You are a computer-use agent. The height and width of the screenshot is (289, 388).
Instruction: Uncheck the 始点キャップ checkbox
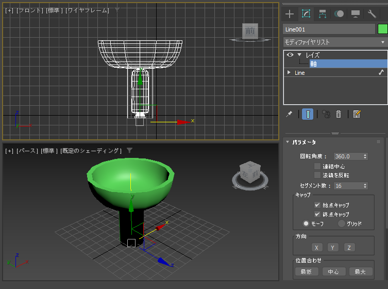click(x=317, y=205)
